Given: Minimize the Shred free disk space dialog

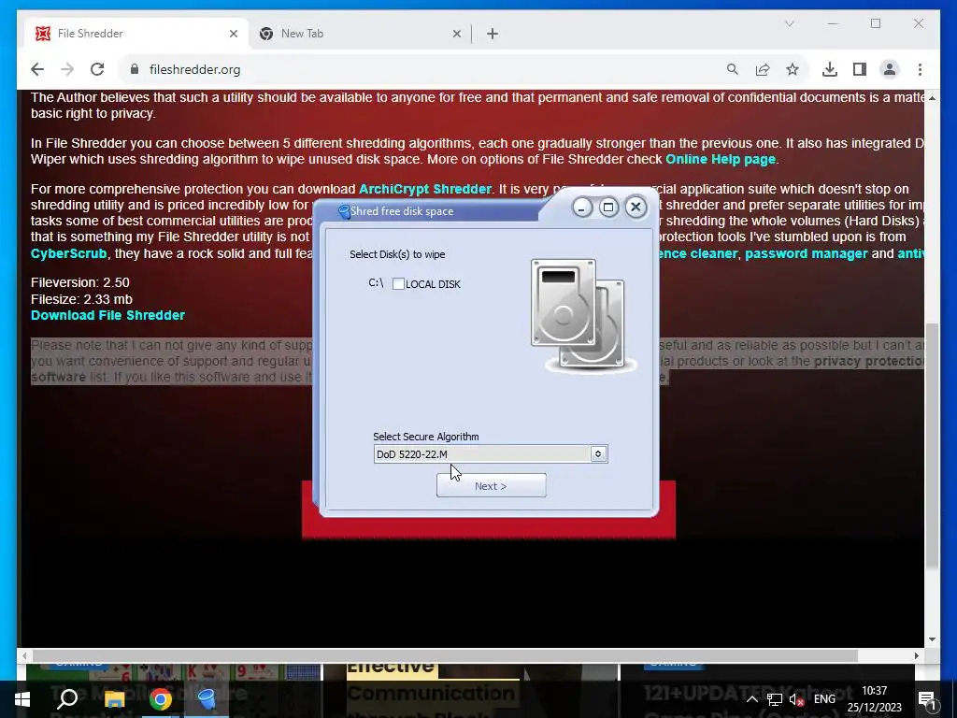Looking at the screenshot, I should 581,208.
